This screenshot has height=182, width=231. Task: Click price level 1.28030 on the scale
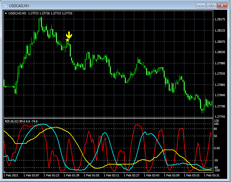tap(220, 52)
